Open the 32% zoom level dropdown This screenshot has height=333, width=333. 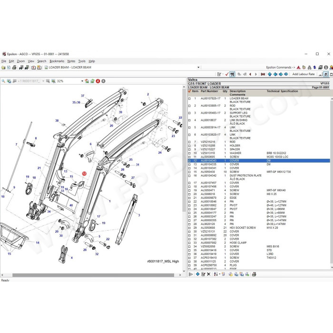[x=82, y=81]
